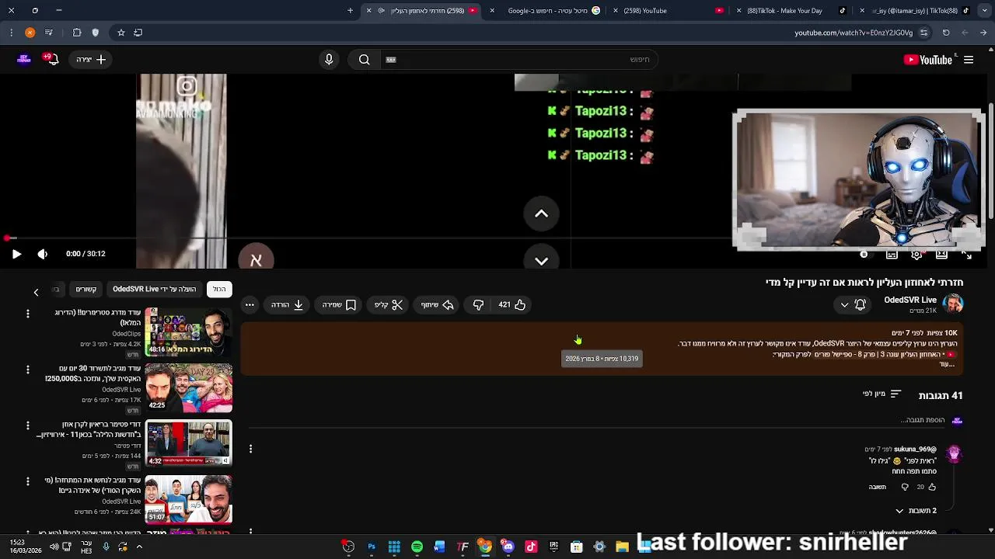Viewport: 995px width, 559px height.
Task: Click the down chevron overlay in the video
Action: pyautogui.click(x=542, y=261)
